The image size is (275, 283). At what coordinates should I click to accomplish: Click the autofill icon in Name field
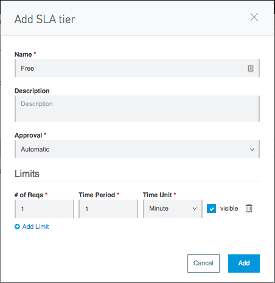251,68
